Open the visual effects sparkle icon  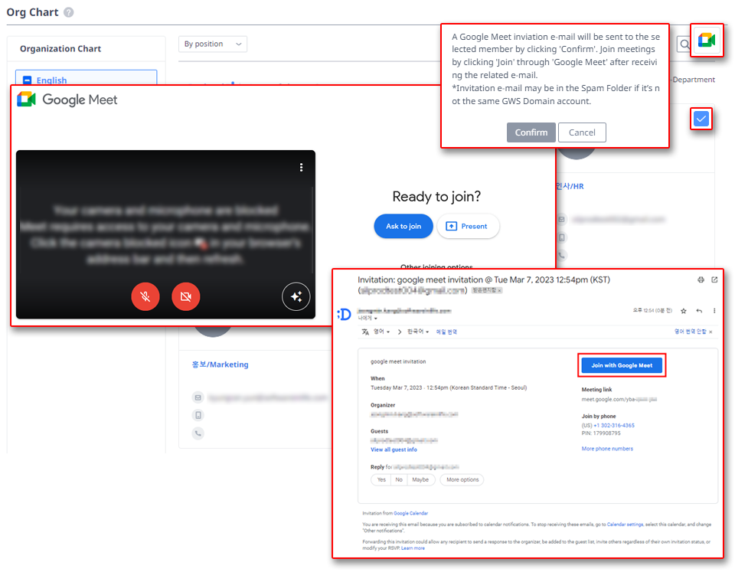(296, 297)
